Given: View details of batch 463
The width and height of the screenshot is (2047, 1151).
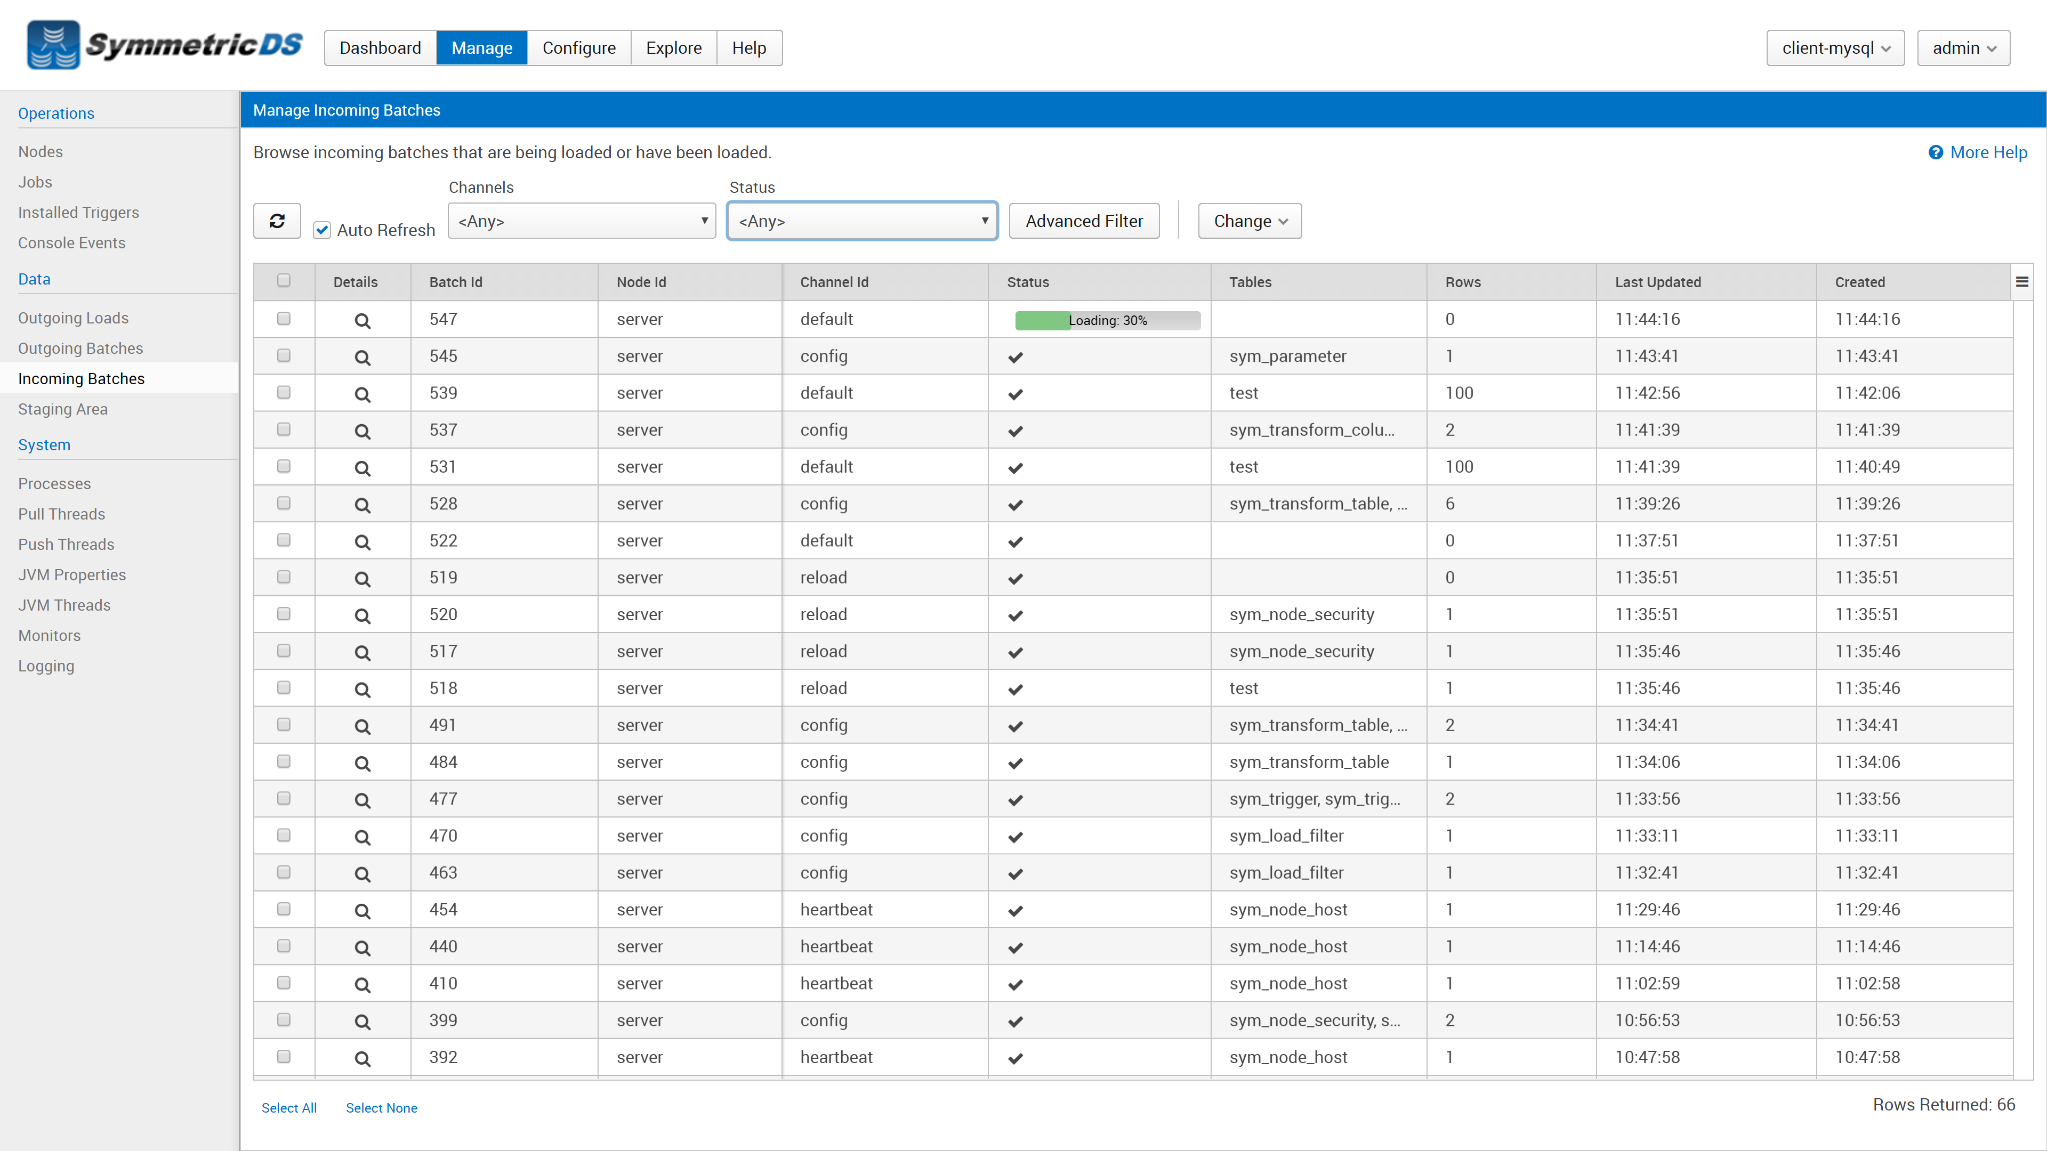Looking at the screenshot, I should point(362,874).
